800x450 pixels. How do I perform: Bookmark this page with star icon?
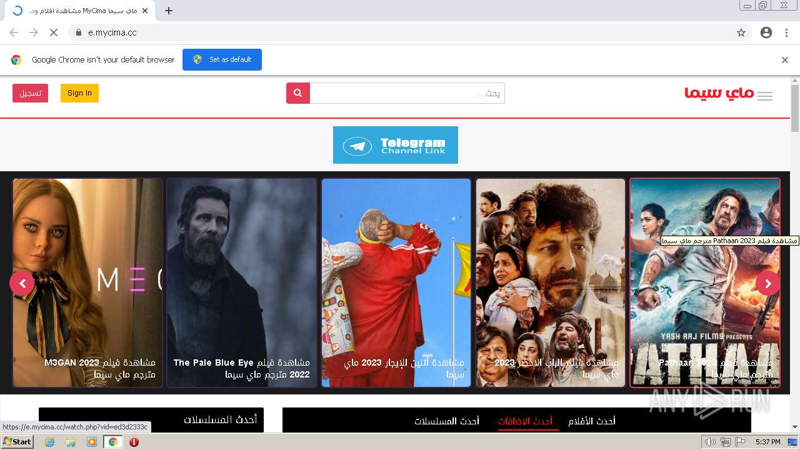point(741,32)
